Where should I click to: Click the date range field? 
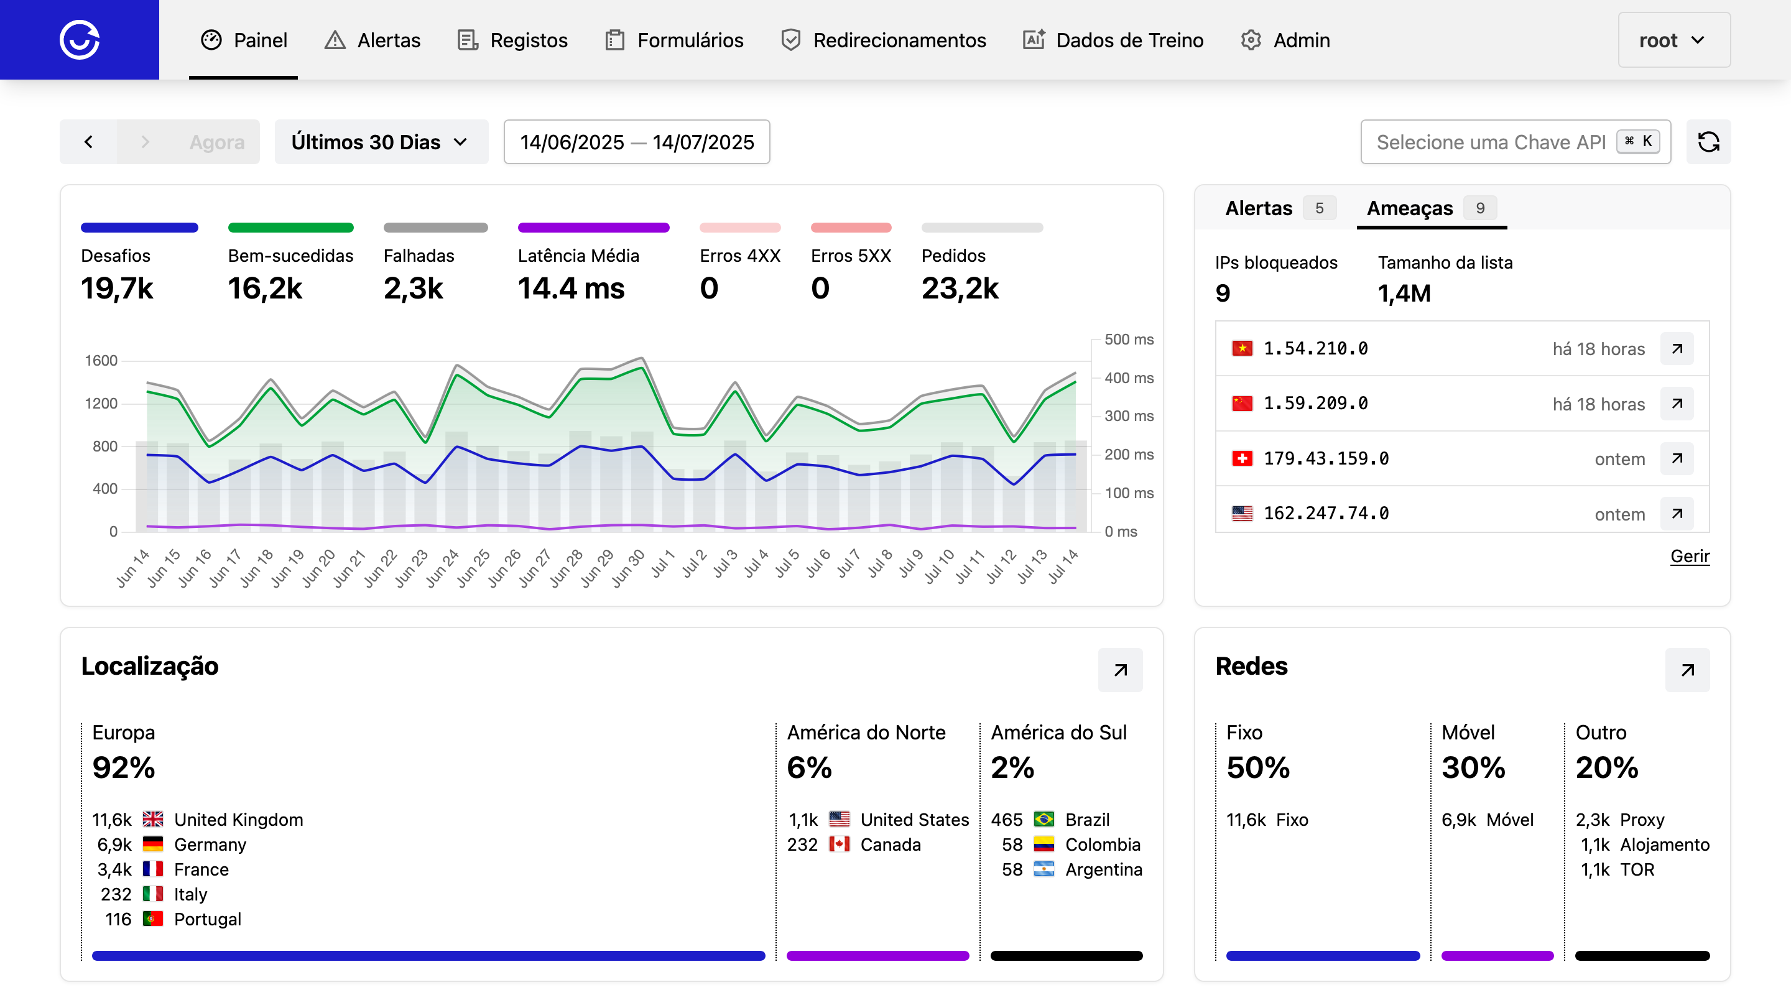tap(637, 142)
